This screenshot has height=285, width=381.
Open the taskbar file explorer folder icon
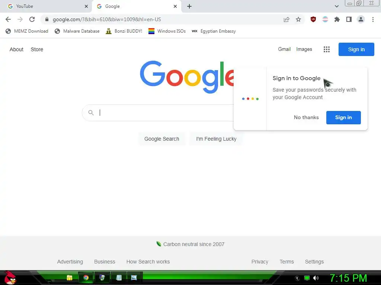pyautogui.click(x=70, y=278)
